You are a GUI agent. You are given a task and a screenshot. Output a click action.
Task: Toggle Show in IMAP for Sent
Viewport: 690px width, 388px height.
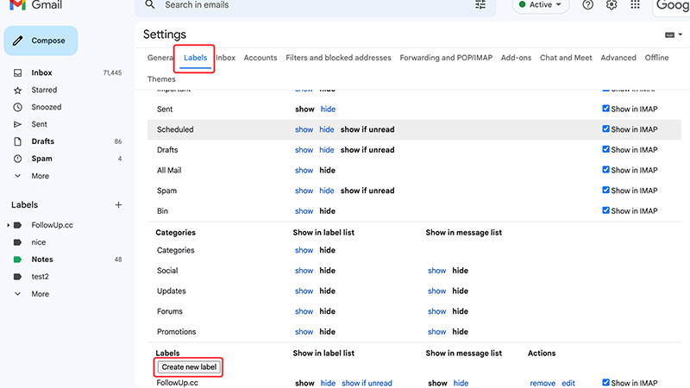pos(606,109)
